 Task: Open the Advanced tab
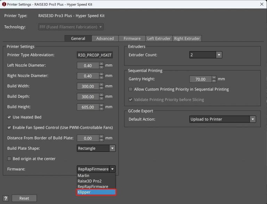(105, 39)
